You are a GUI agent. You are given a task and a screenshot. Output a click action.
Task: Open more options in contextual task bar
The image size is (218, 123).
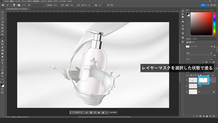pyautogui.click(x=107, y=112)
